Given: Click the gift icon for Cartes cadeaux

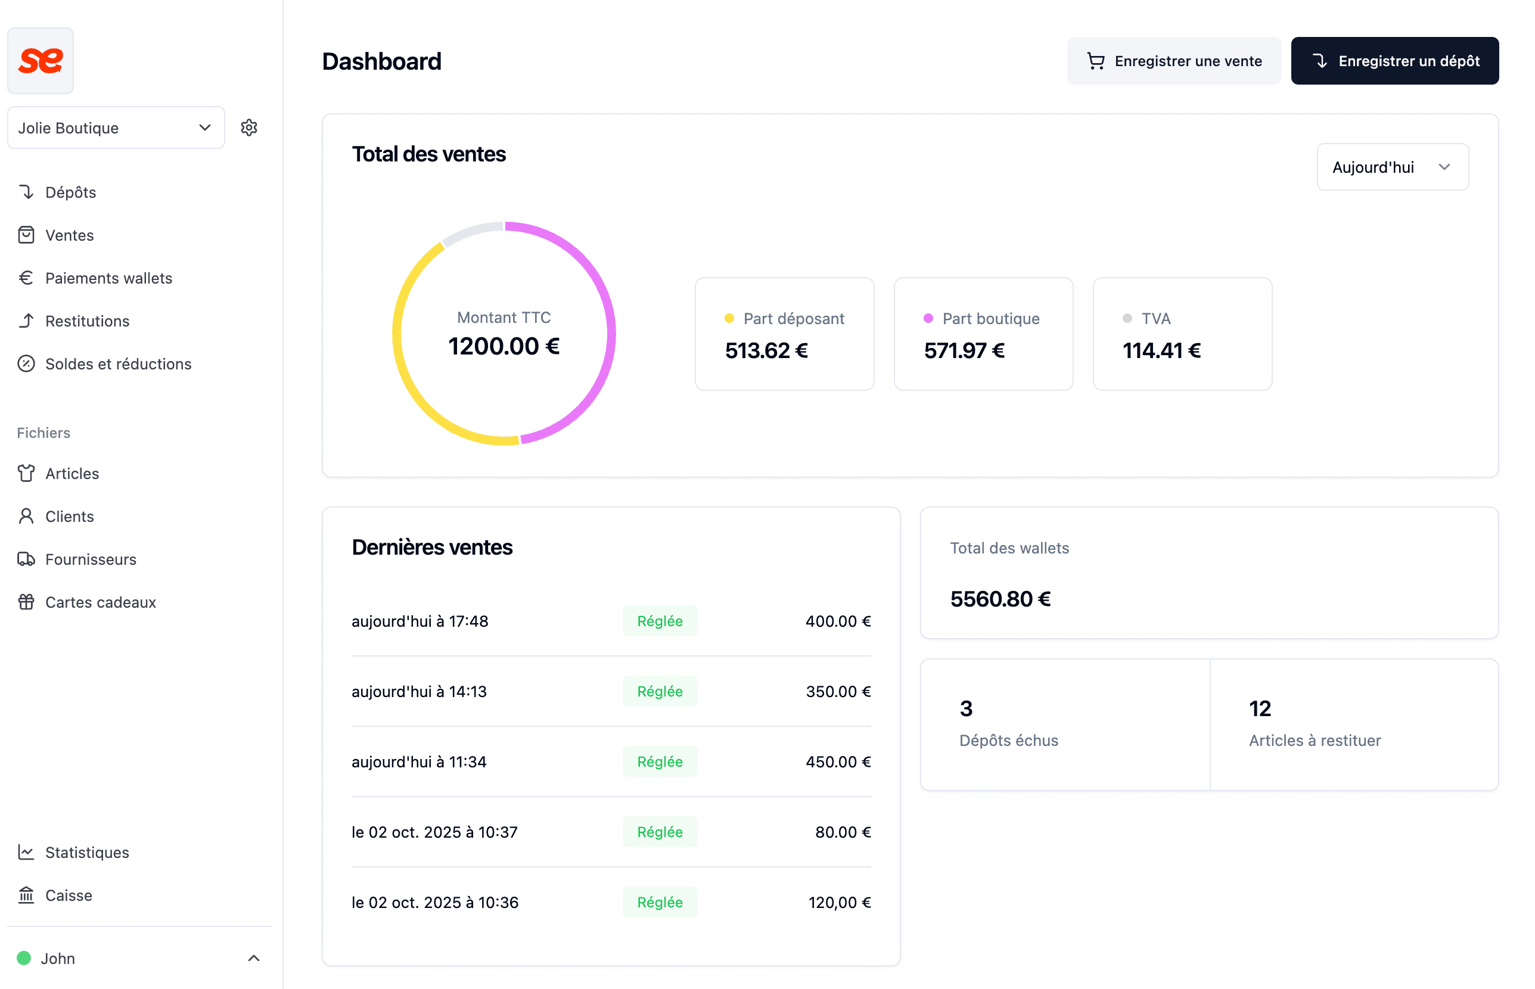Looking at the screenshot, I should point(26,602).
